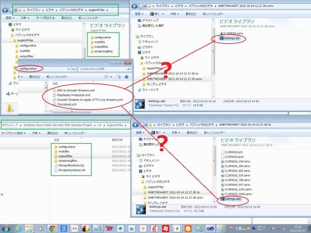Image resolution: width=311 pixels, height=233 pixels.
Task: Open Gmail icon on taskbar
Action: pyautogui.click(x=75, y=228)
